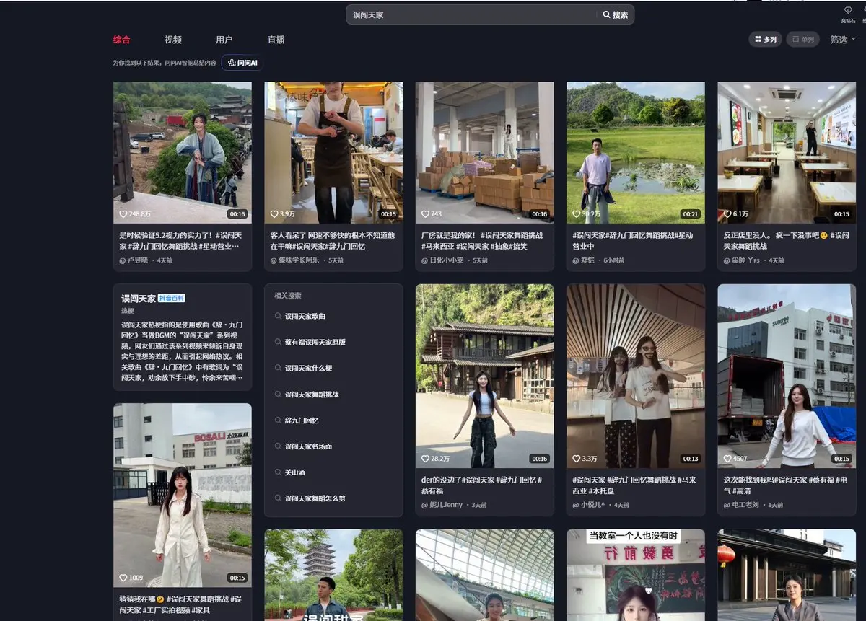Visit author 馋味学长阿乐's profile

click(x=299, y=260)
